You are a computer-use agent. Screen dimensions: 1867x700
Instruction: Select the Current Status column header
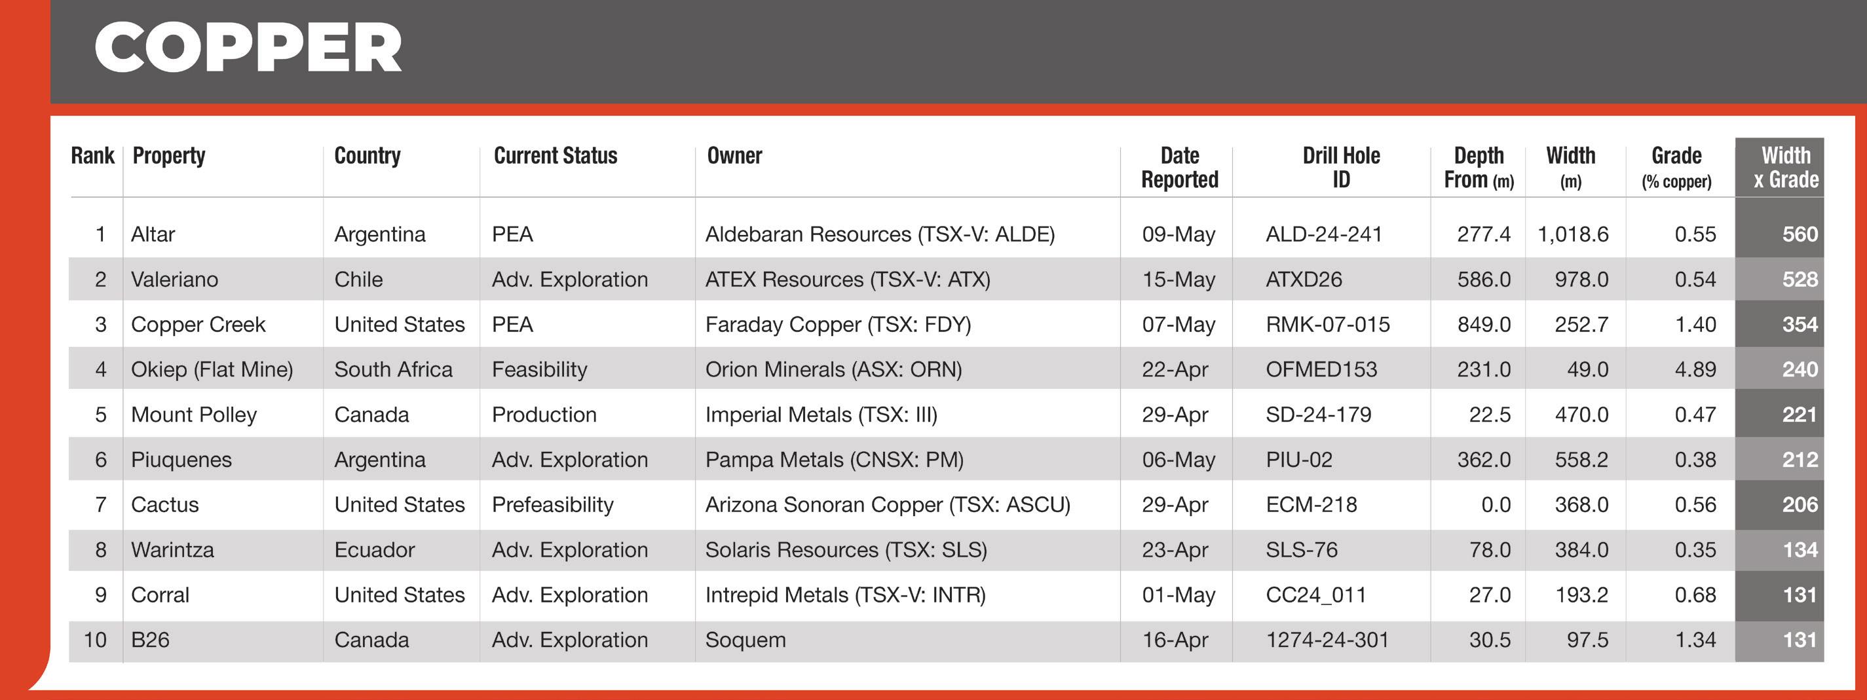(x=555, y=156)
